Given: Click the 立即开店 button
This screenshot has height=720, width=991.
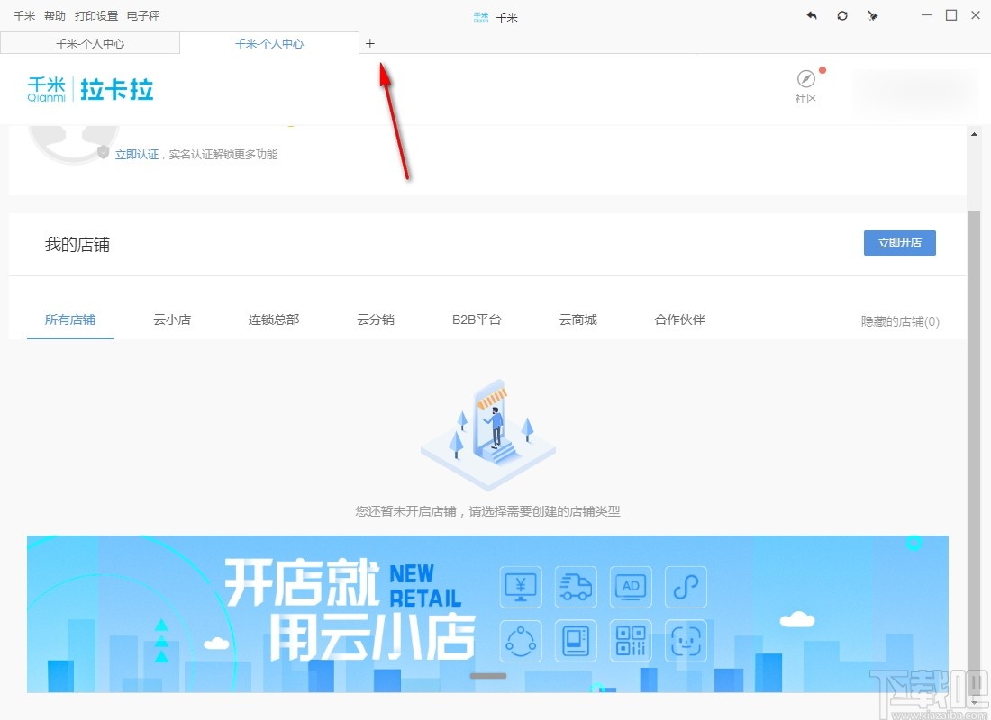Looking at the screenshot, I should 899,242.
